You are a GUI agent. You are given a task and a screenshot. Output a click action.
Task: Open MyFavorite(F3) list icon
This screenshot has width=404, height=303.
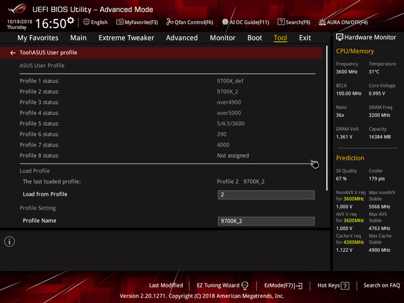(120, 22)
